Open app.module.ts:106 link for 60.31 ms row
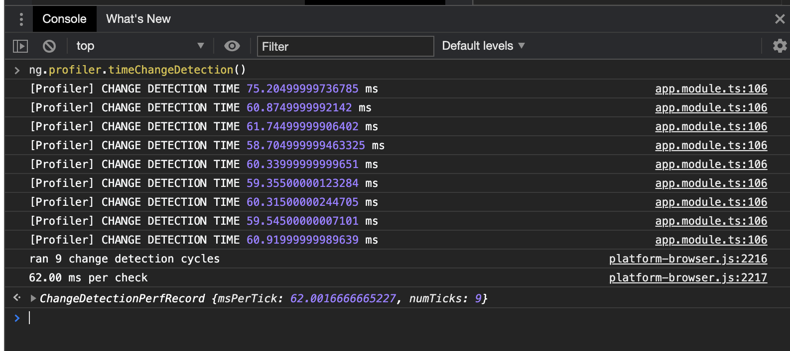790x351 pixels. click(x=711, y=202)
